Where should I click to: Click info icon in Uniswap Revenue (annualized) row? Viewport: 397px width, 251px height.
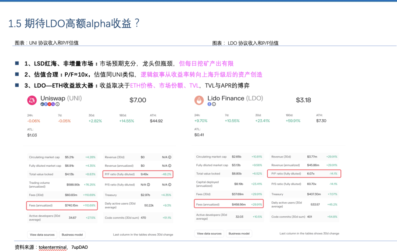(x=169, y=166)
